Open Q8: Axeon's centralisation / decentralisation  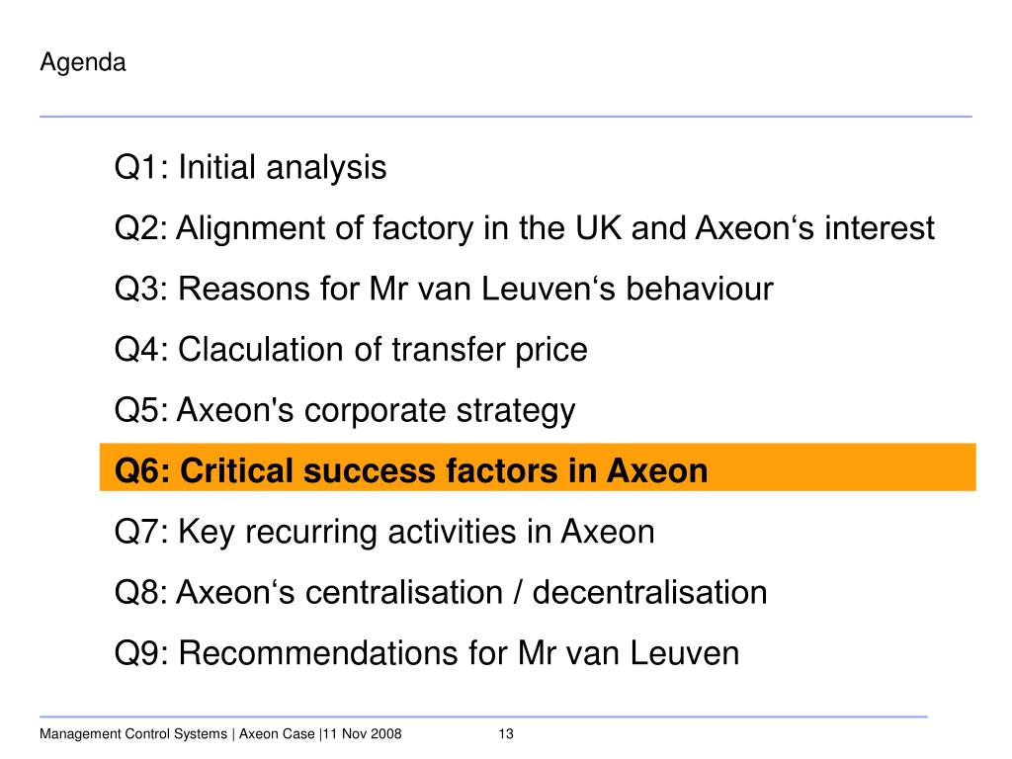coord(441,593)
